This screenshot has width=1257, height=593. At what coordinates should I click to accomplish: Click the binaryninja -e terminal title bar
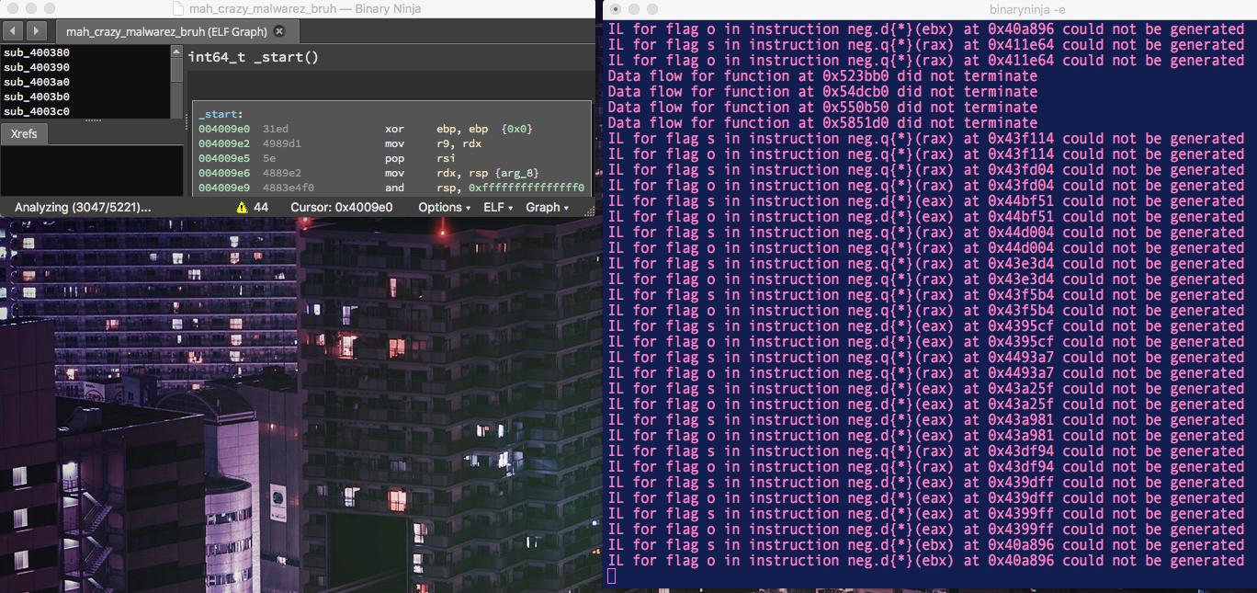point(930,8)
